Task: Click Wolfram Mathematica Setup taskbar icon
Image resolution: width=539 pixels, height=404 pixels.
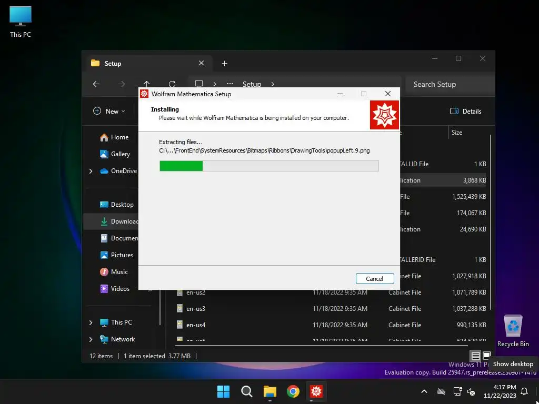Action: pyautogui.click(x=316, y=391)
